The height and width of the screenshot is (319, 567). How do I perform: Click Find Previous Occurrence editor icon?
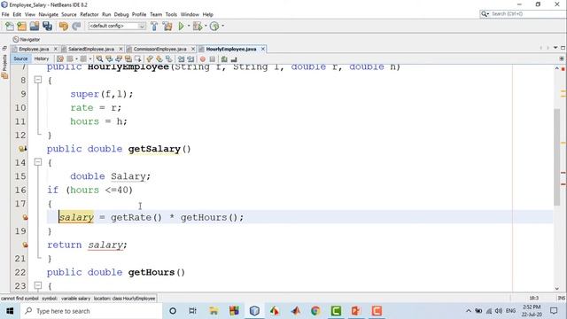click(x=109, y=59)
